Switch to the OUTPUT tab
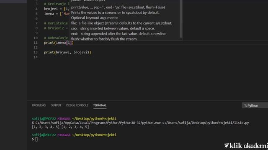The image size is (268, 150). click(56, 105)
